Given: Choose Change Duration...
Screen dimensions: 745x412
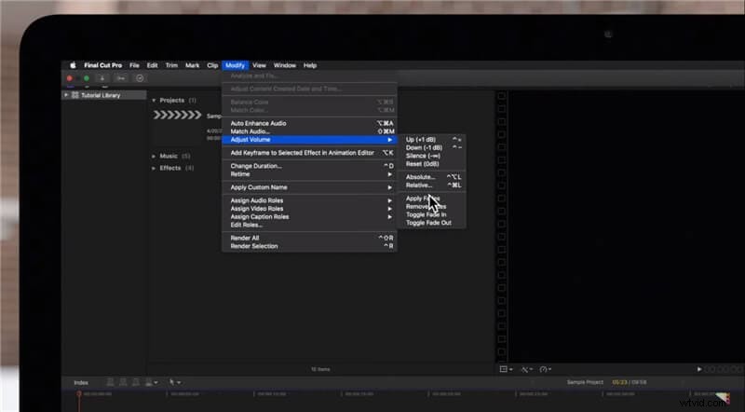Looking at the screenshot, I should 309,166.
